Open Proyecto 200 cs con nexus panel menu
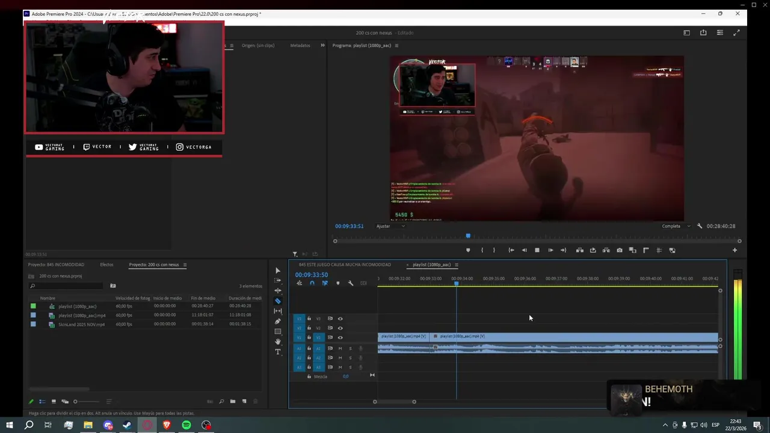Viewport: 770px width, 433px height. coord(185,265)
